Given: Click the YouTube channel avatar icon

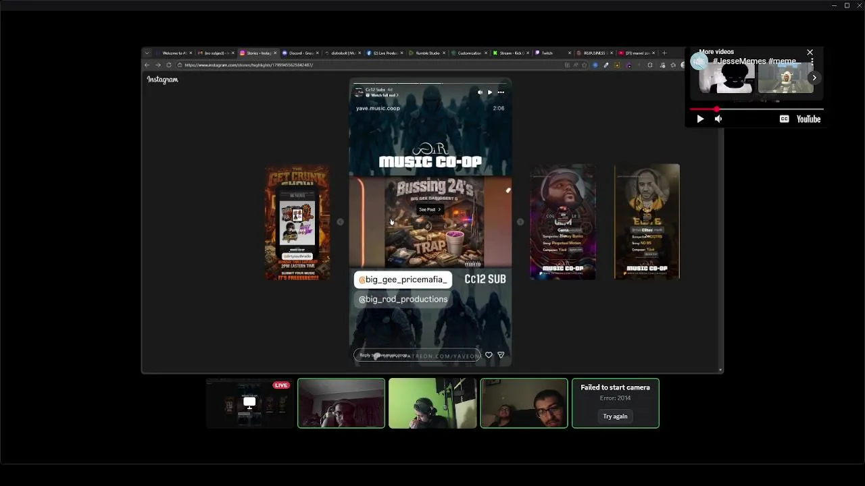Looking at the screenshot, I should point(699,61).
